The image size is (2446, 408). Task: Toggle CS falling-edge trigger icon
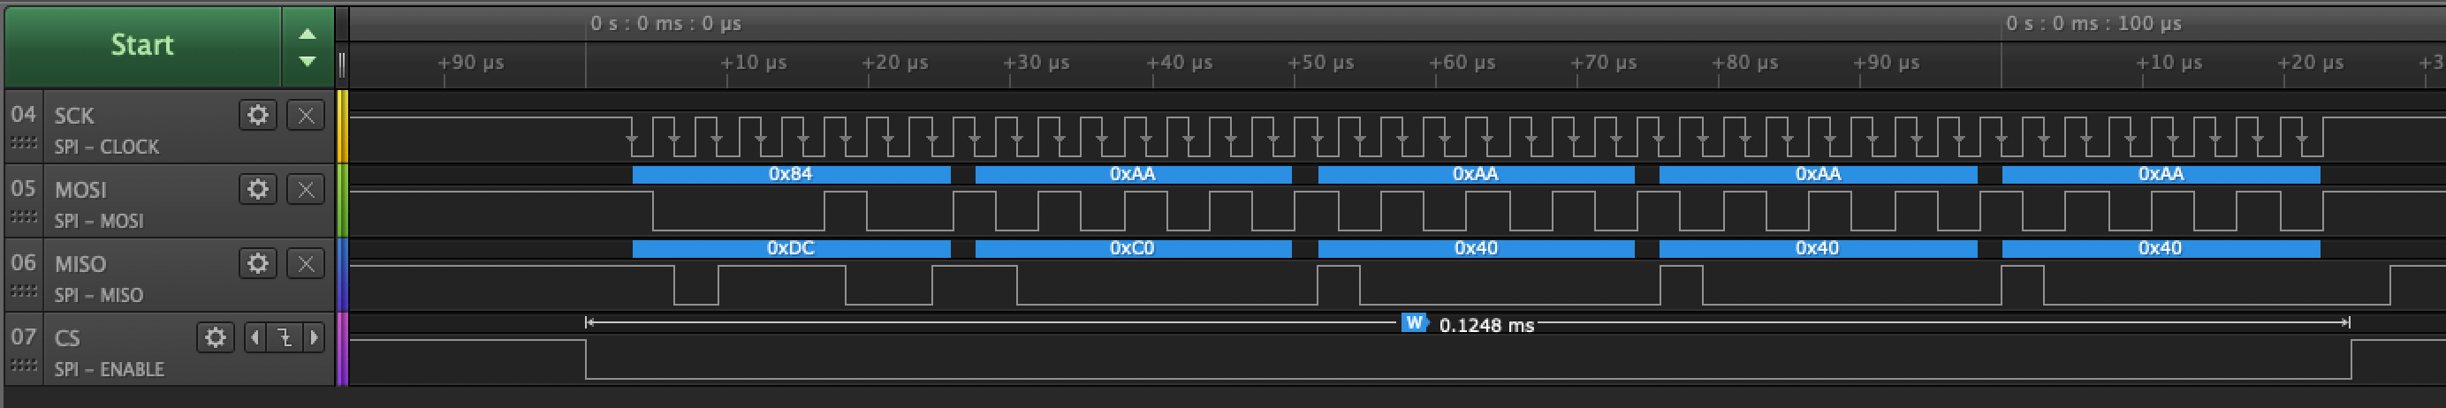point(285,336)
